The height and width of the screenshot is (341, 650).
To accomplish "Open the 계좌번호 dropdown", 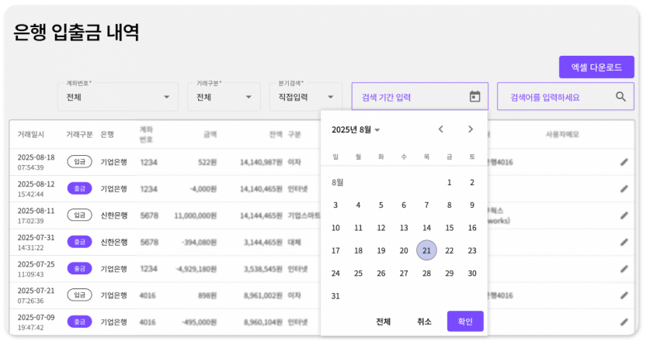I will click(x=118, y=97).
